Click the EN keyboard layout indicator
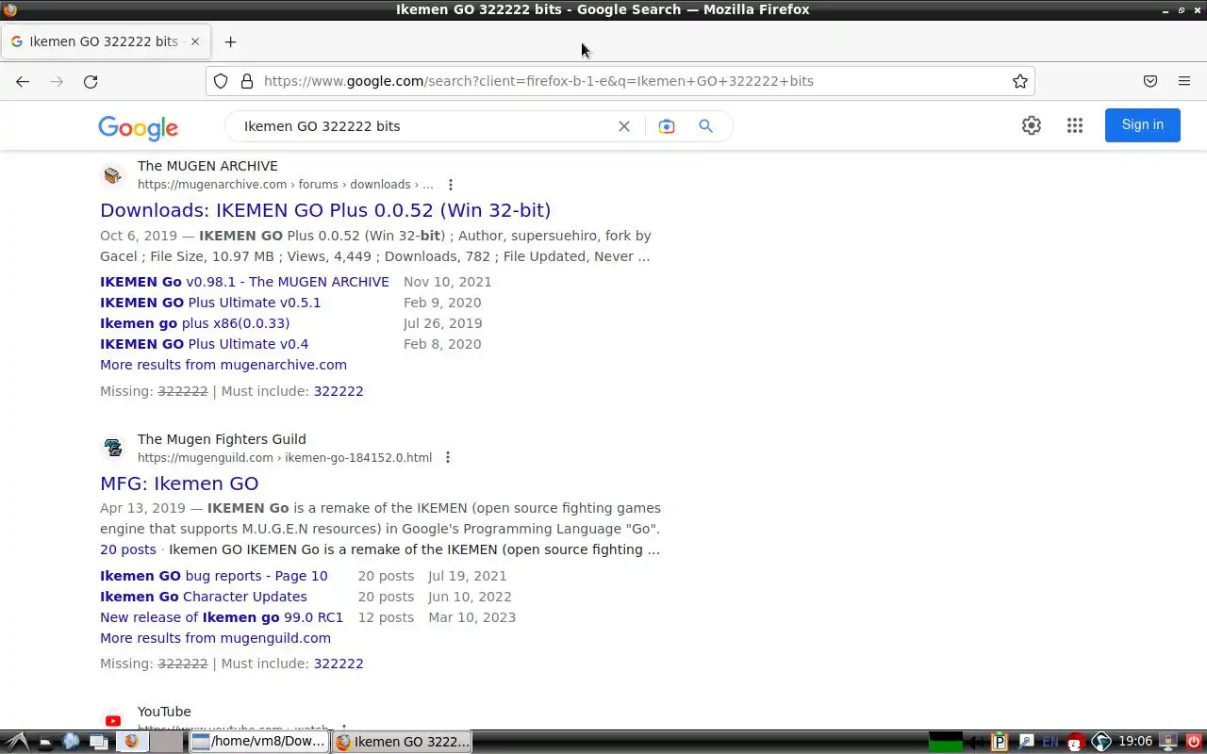This screenshot has height=754, width=1207. tap(1050, 742)
